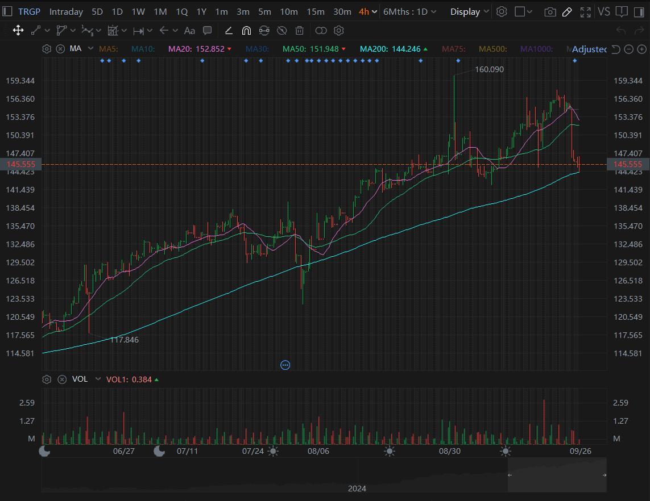Expand trend line tool options arrow
The height and width of the screenshot is (501, 650).
tap(47, 31)
